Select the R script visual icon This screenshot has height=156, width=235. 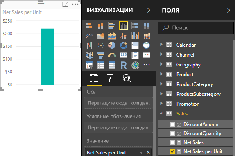click(124, 65)
